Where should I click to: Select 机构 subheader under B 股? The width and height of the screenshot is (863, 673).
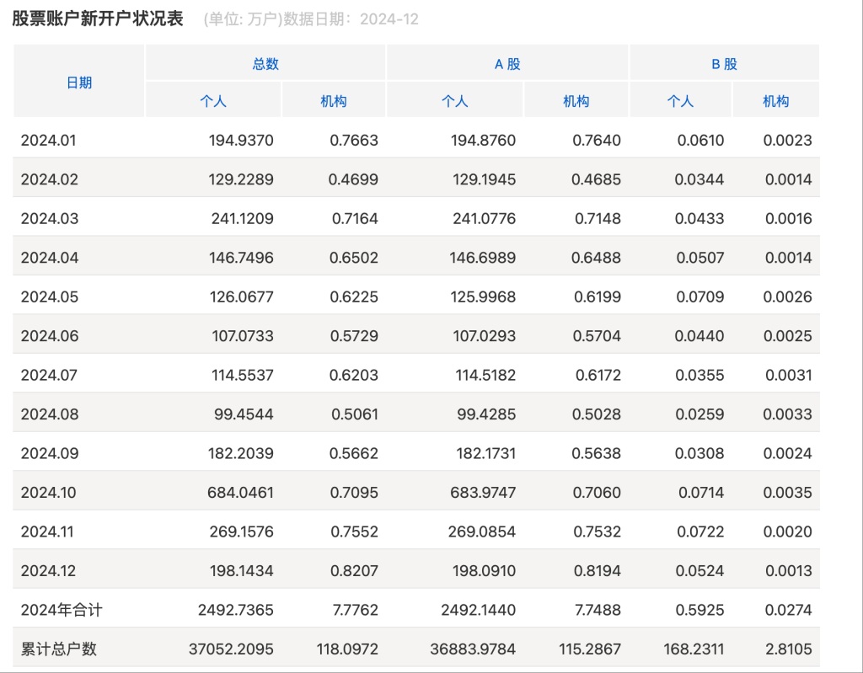point(776,101)
